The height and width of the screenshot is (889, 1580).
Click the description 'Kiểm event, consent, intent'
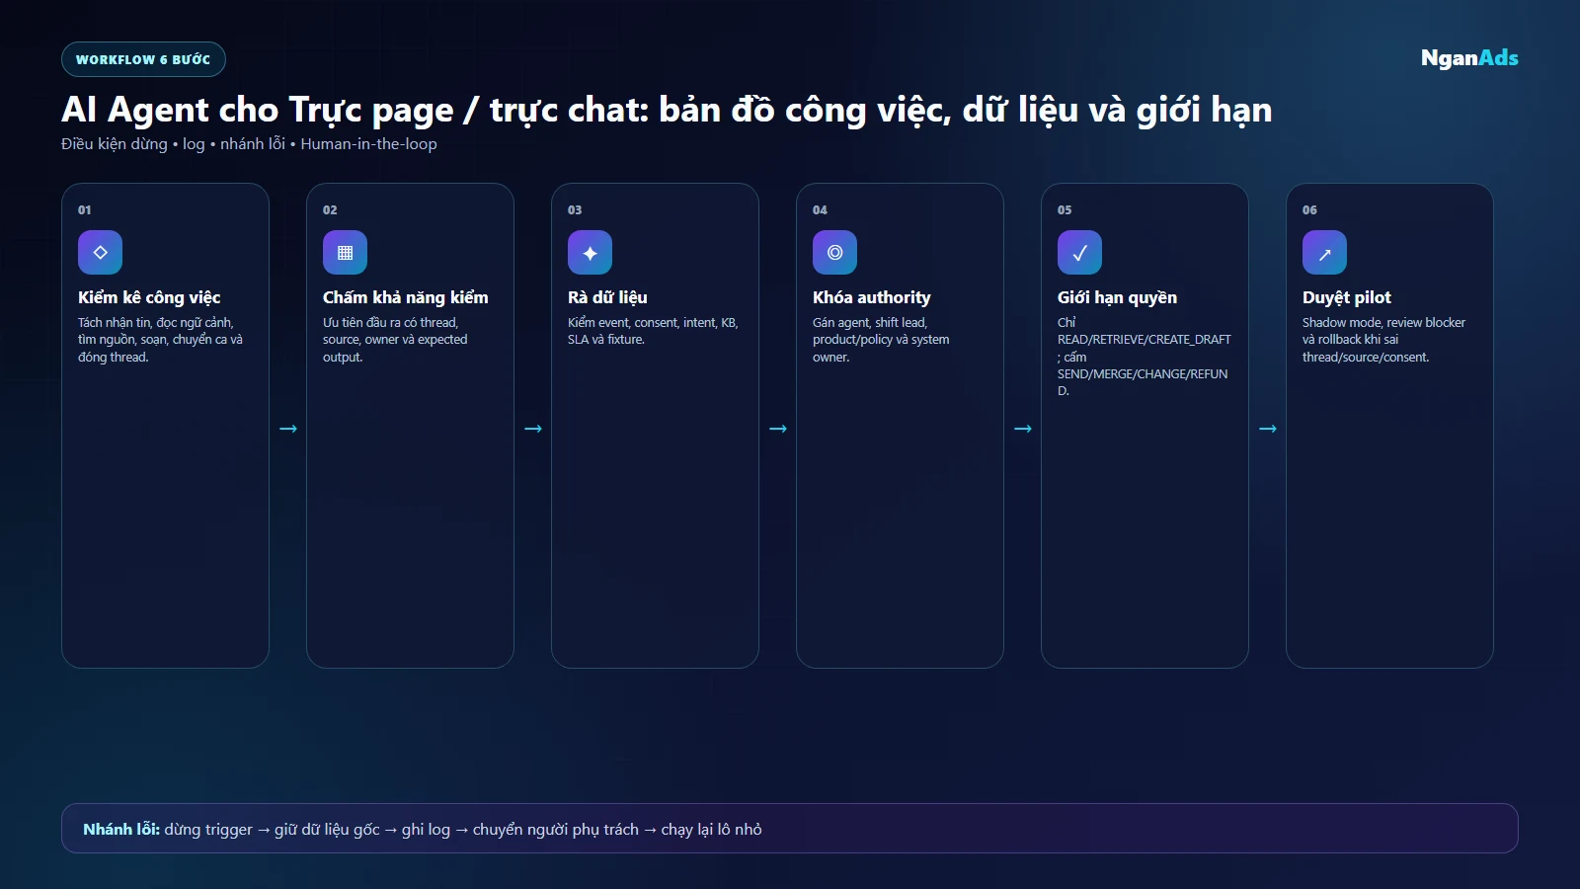click(653, 331)
